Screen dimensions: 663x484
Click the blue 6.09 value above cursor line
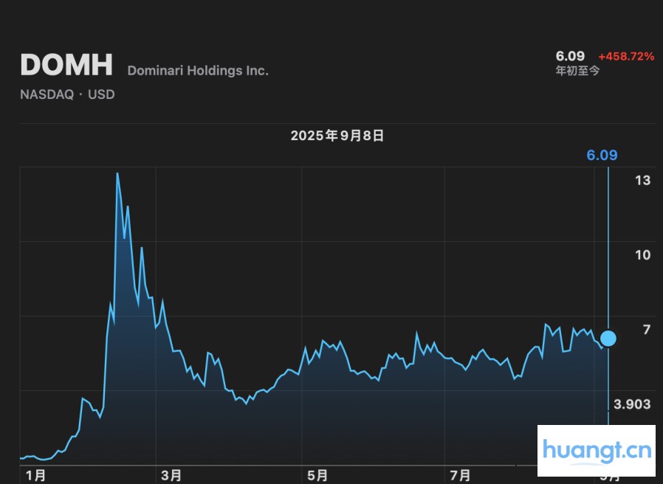pyautogui.click(x=602, y=155)
